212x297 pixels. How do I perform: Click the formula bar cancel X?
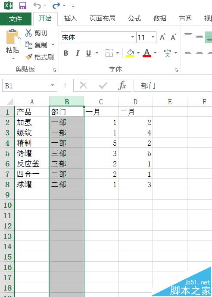83,86
